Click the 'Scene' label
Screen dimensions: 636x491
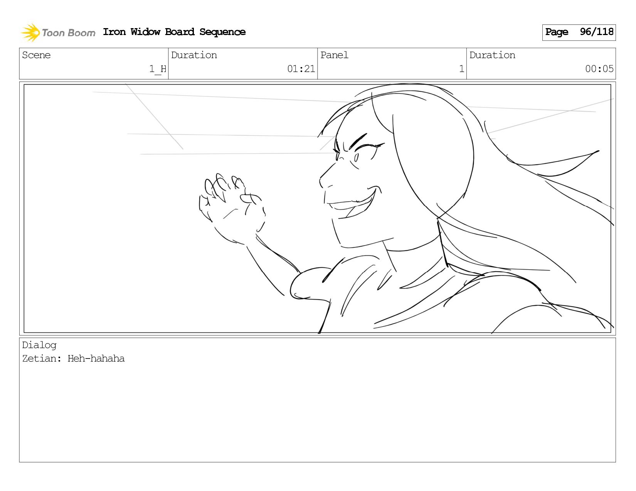36,55
